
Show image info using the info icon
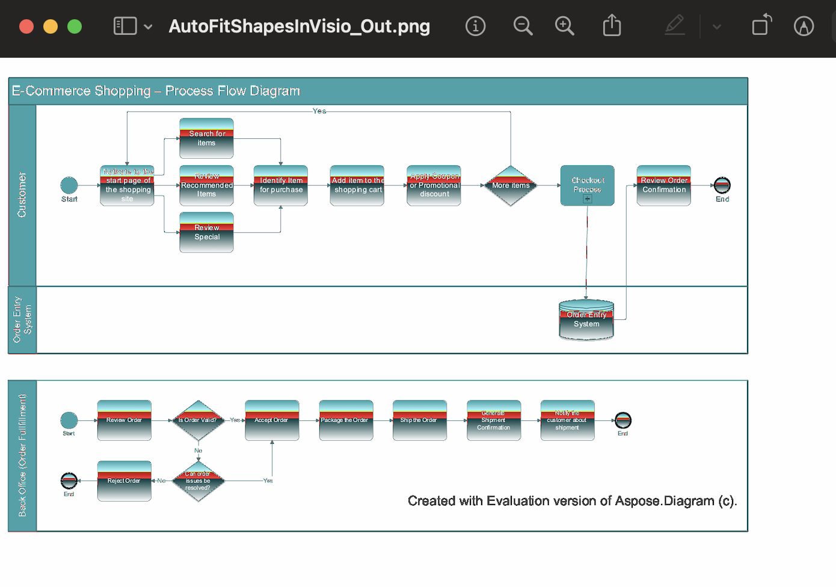click(x=475, y=26)
